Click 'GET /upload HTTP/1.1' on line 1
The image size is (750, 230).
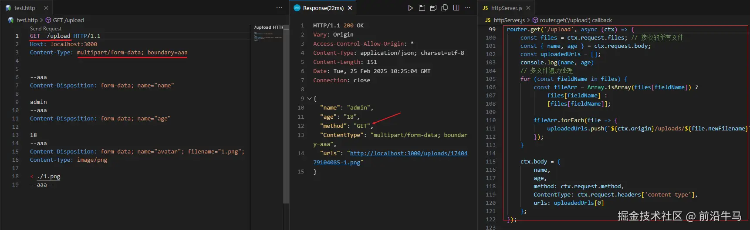[65, 36]
